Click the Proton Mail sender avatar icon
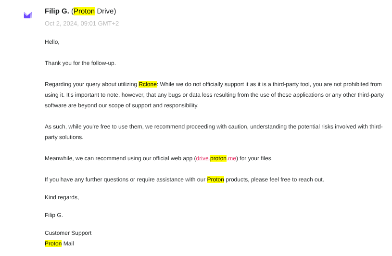 pyautogui.click(x=28, y=15)
